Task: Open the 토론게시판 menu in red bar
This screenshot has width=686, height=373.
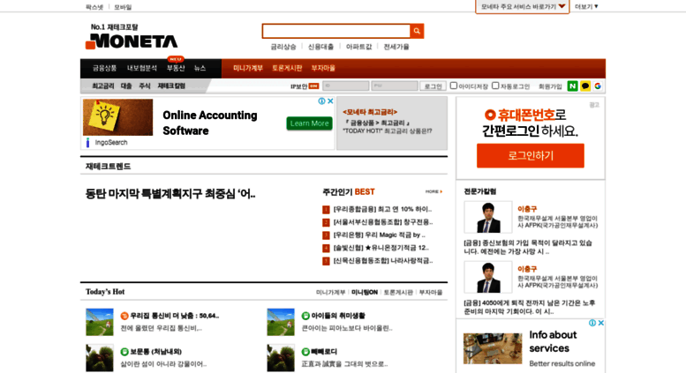Action: click(x=287, y=68)
